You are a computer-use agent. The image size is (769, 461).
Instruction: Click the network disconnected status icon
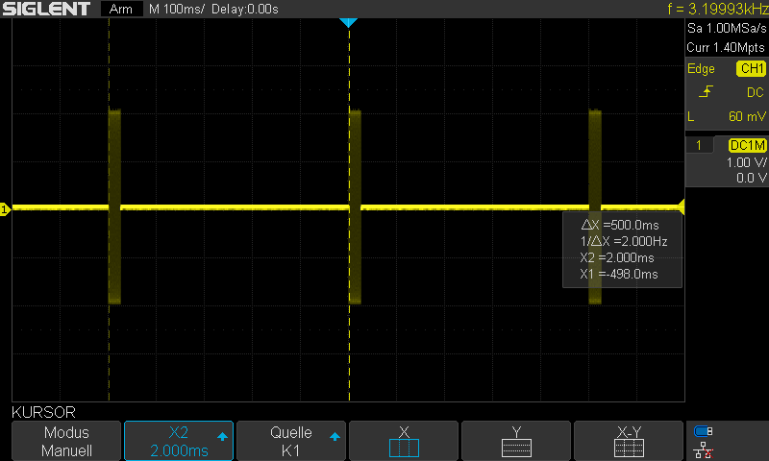point(704,449)
